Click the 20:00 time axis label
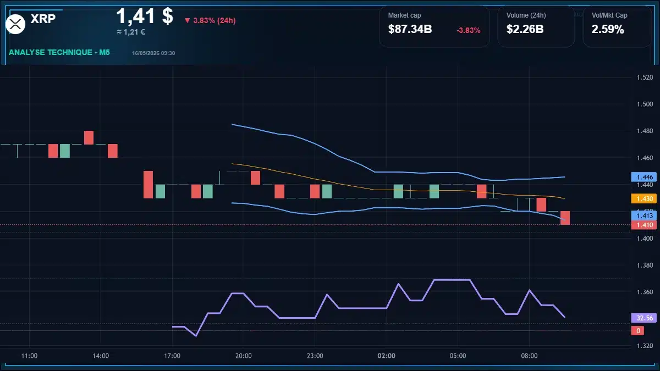Image resolution: width=660 pixels, height=371 pixels. pos(244,356)
